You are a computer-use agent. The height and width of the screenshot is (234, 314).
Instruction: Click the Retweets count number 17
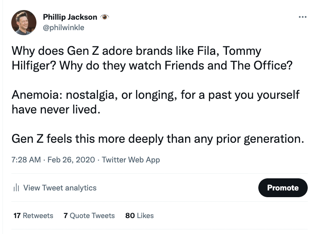pos(17,216)
